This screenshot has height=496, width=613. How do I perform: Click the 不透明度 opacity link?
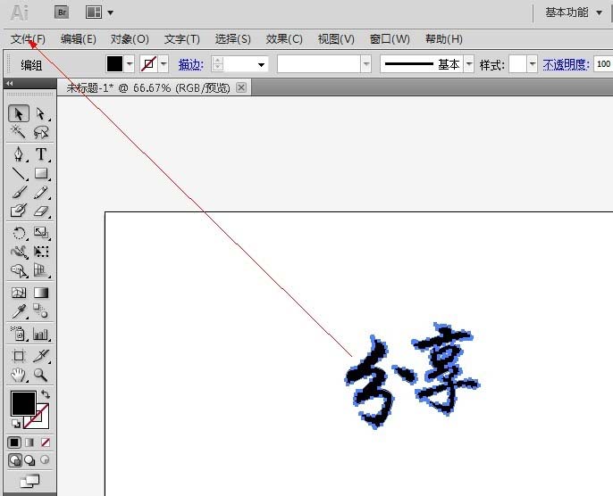[x=566, y=64]
